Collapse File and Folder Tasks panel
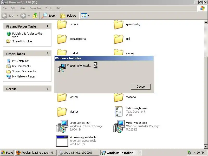 point(48,26)
